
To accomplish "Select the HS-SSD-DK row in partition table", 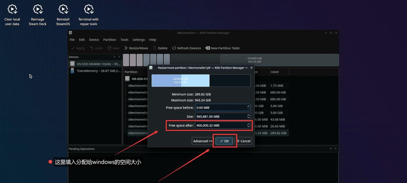I will click(137, 79).
